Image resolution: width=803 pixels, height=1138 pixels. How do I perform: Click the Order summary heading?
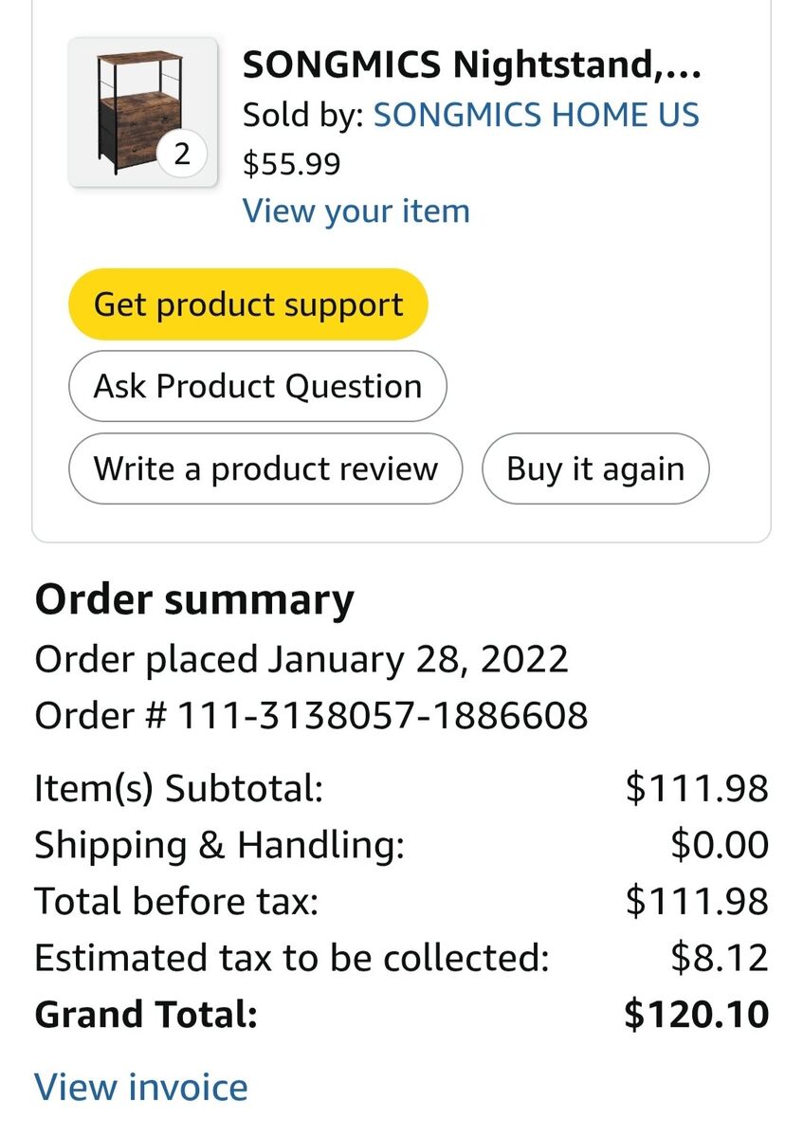click(194, 600)
